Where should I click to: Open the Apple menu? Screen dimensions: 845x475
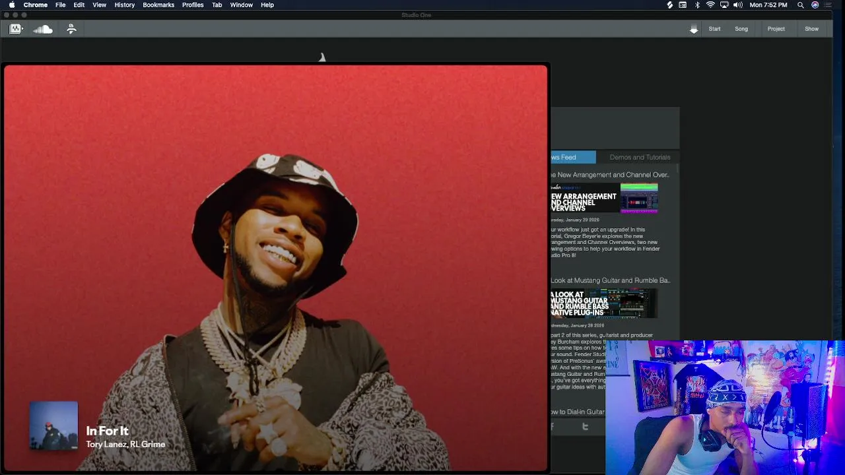point(12,5)
